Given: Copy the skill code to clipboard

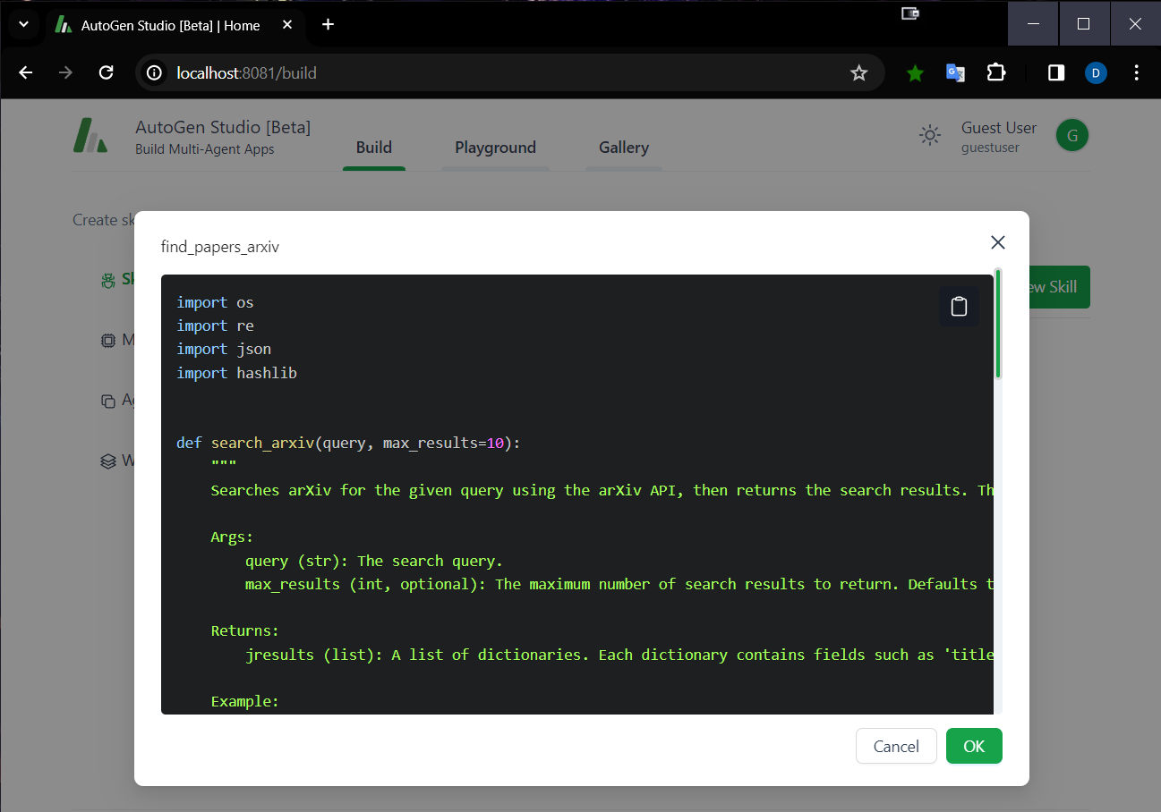Looking at the screenshot, I should tap(959, 306).
